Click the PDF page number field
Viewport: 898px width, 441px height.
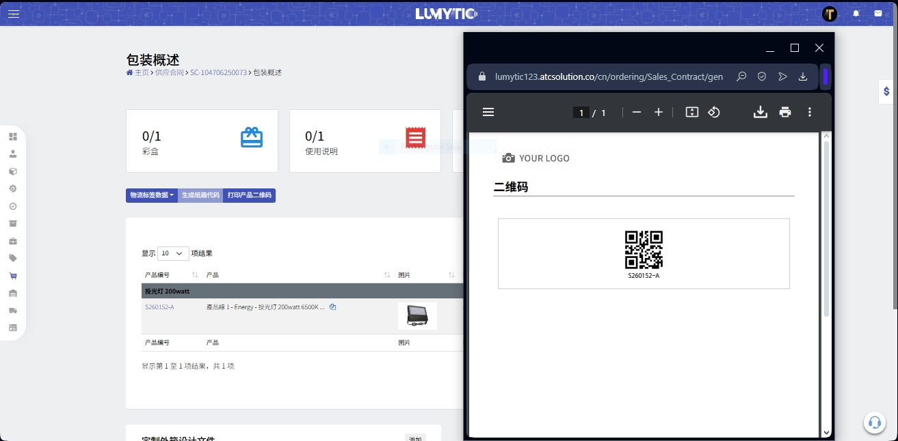pyautogui.click(x=581, y=113)
